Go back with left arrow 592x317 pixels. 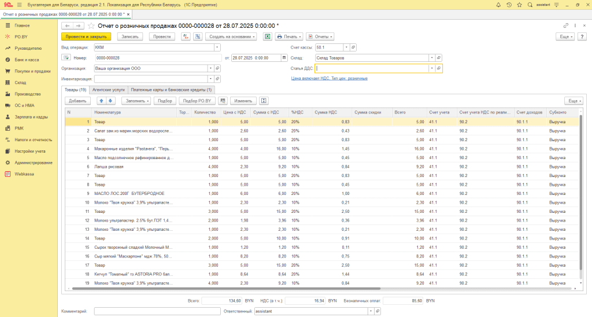[x=67, y=25]
